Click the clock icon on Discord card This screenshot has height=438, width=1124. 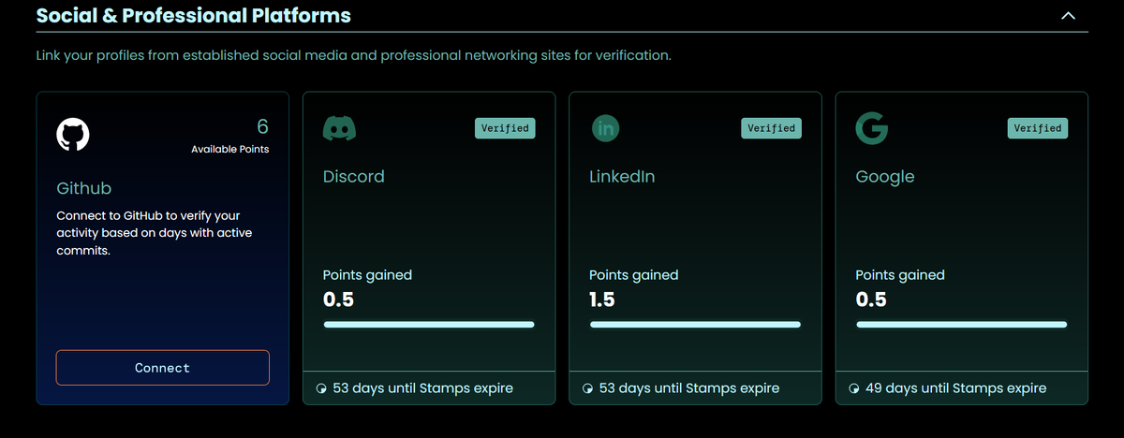coord(324,388)
